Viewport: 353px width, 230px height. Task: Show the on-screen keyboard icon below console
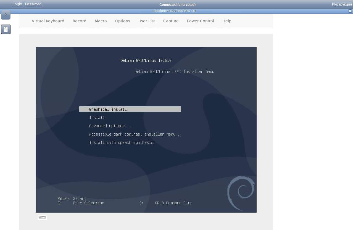click(42, 218)
